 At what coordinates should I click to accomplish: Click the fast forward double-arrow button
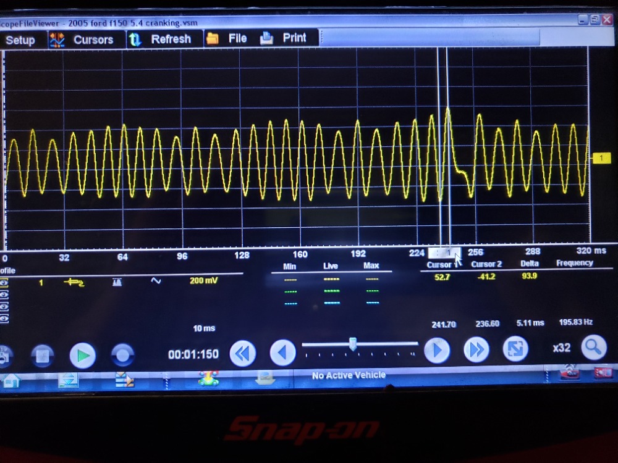click(476, 350)
